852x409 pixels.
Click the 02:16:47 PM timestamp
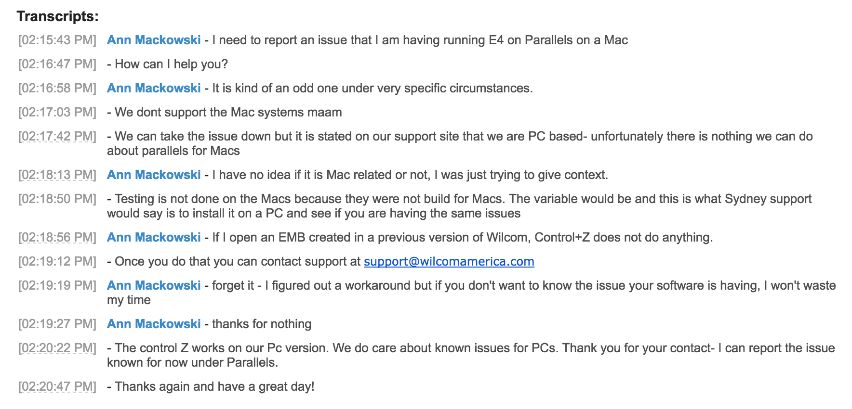coord(57,64)
